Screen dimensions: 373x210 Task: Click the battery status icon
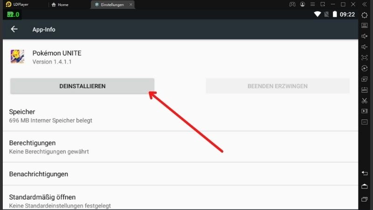pos(335,14)
